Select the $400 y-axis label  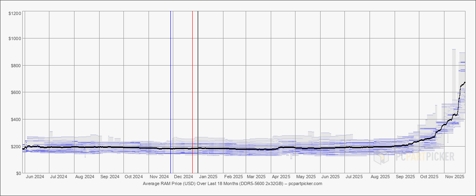(16, 119)
